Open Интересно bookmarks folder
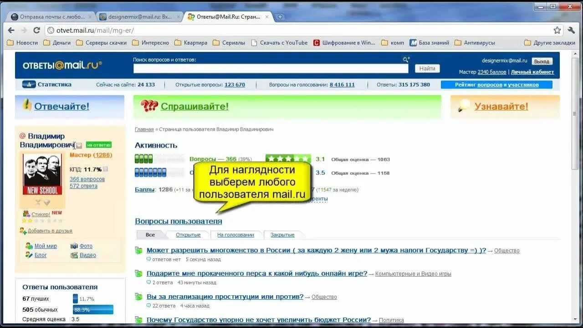The image size is (583, 328). [150, 43]
